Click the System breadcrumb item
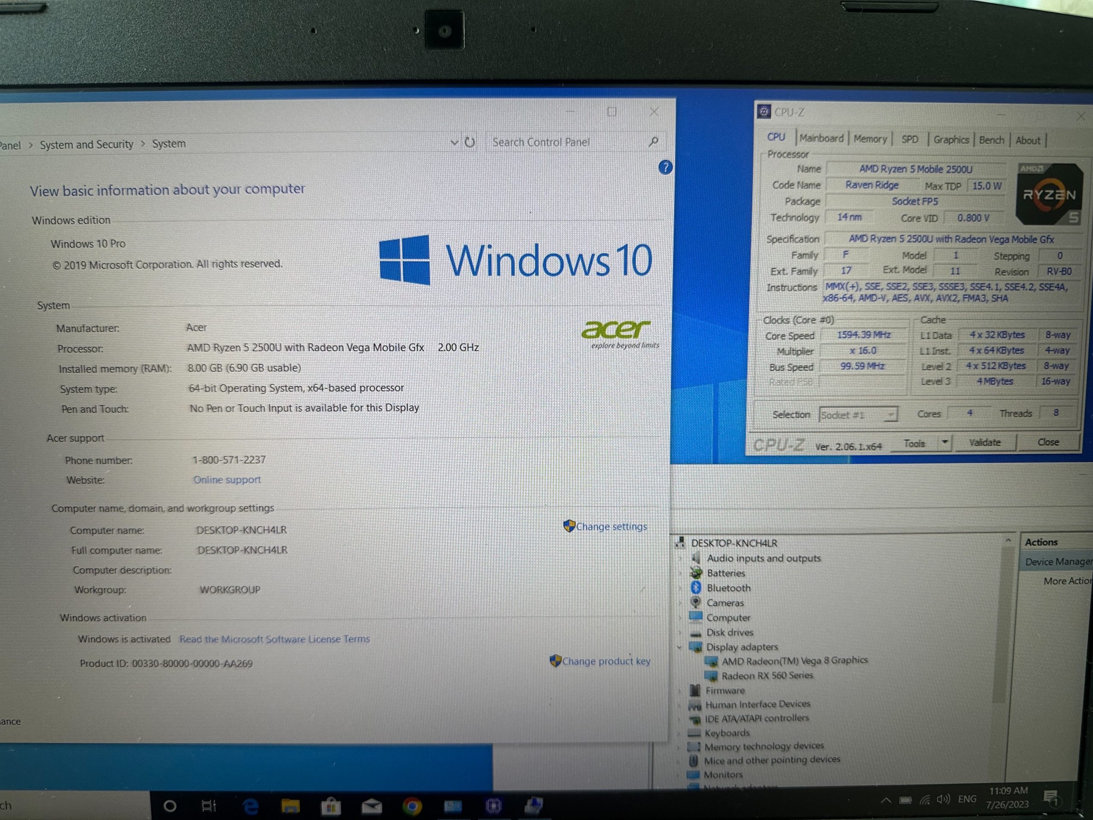This screenshot has width=1093, height=820. pyautogui.click(x=169, y=144)
